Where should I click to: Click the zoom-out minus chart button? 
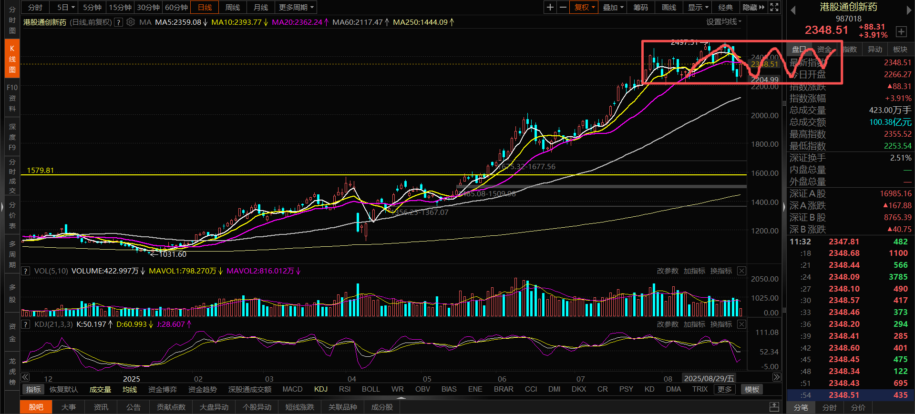(x=563, y=7)
